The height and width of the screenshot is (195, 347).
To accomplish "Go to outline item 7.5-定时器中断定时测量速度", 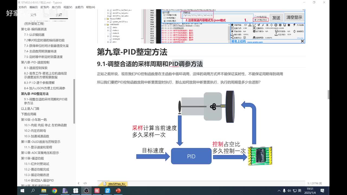I will pos(43,57).
